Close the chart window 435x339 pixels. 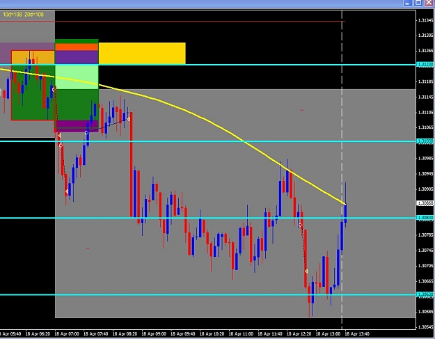[x=429, y=3]
